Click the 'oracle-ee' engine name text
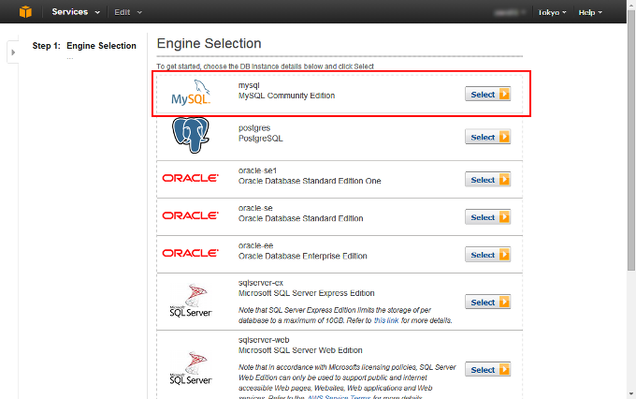The height and width of the screenshot is (399, 636). point(256,245)
